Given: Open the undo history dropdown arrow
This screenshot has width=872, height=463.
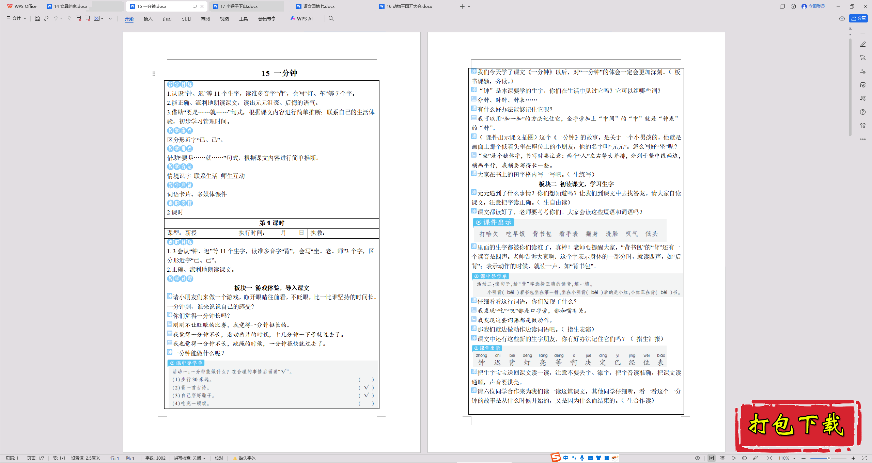Looking at the screenshot, I should point(61,18).
